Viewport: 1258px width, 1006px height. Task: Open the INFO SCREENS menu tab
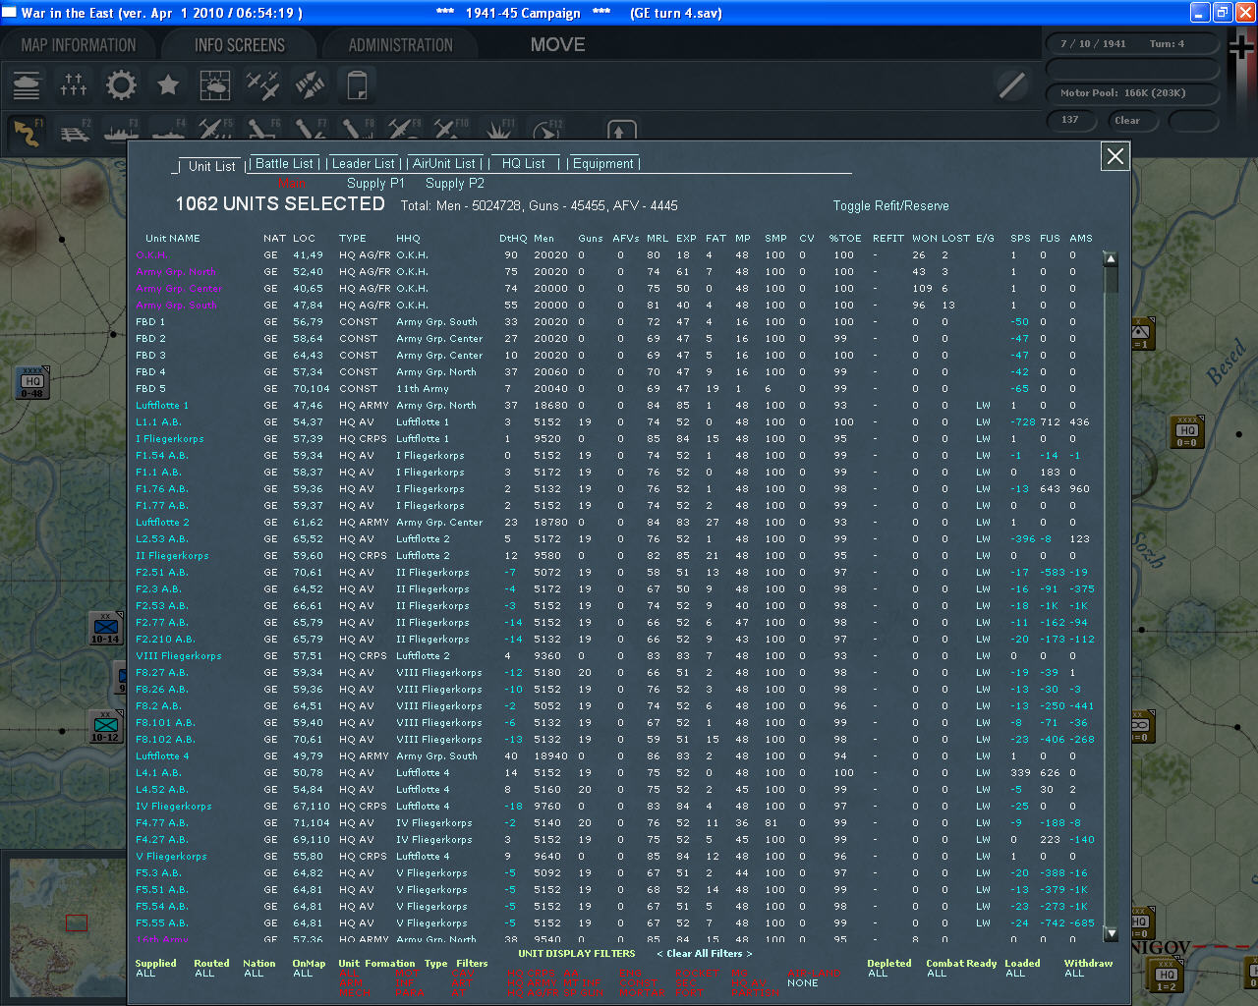point(240,45)
